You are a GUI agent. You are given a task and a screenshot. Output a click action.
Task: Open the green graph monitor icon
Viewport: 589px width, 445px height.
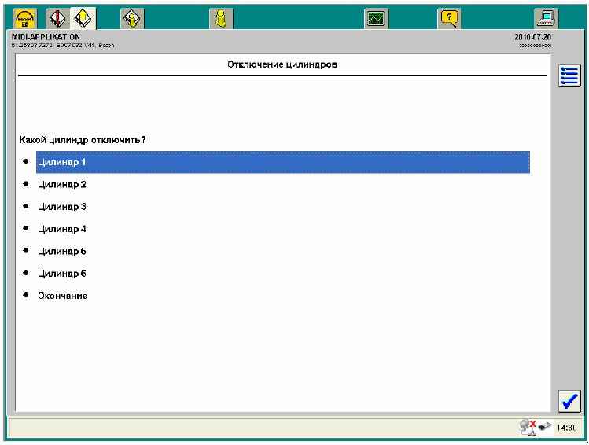[377, 17]
